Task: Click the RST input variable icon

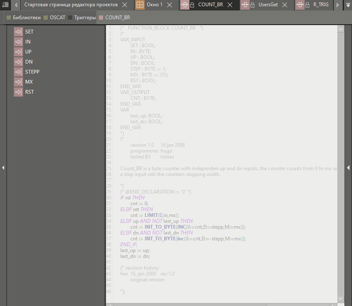Action: pos(18,92)
